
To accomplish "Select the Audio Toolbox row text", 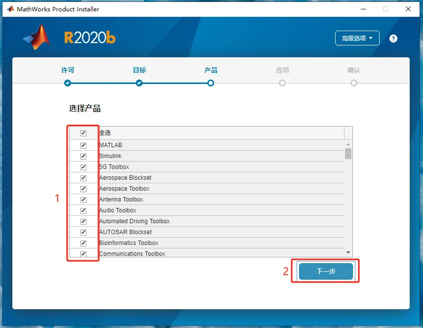I will [x=117, y=210].
